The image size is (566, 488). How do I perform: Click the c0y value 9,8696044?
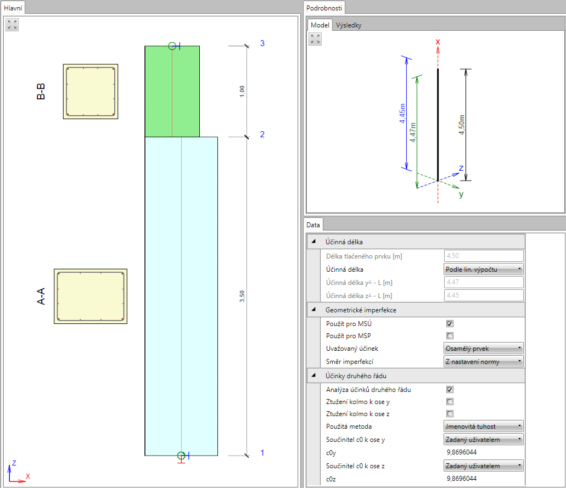coord(462,452)
